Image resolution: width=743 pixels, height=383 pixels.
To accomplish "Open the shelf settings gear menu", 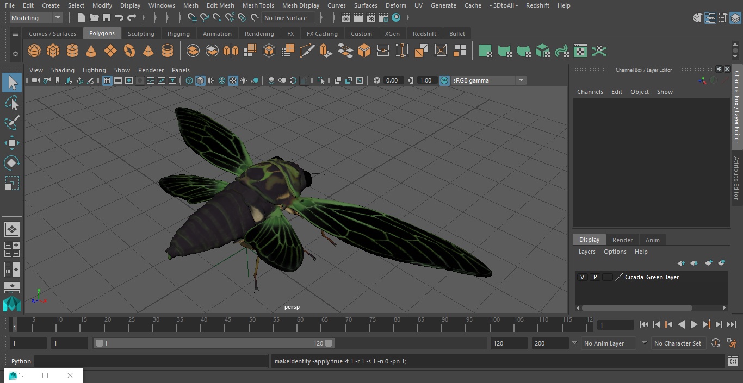I will [15, 53].
